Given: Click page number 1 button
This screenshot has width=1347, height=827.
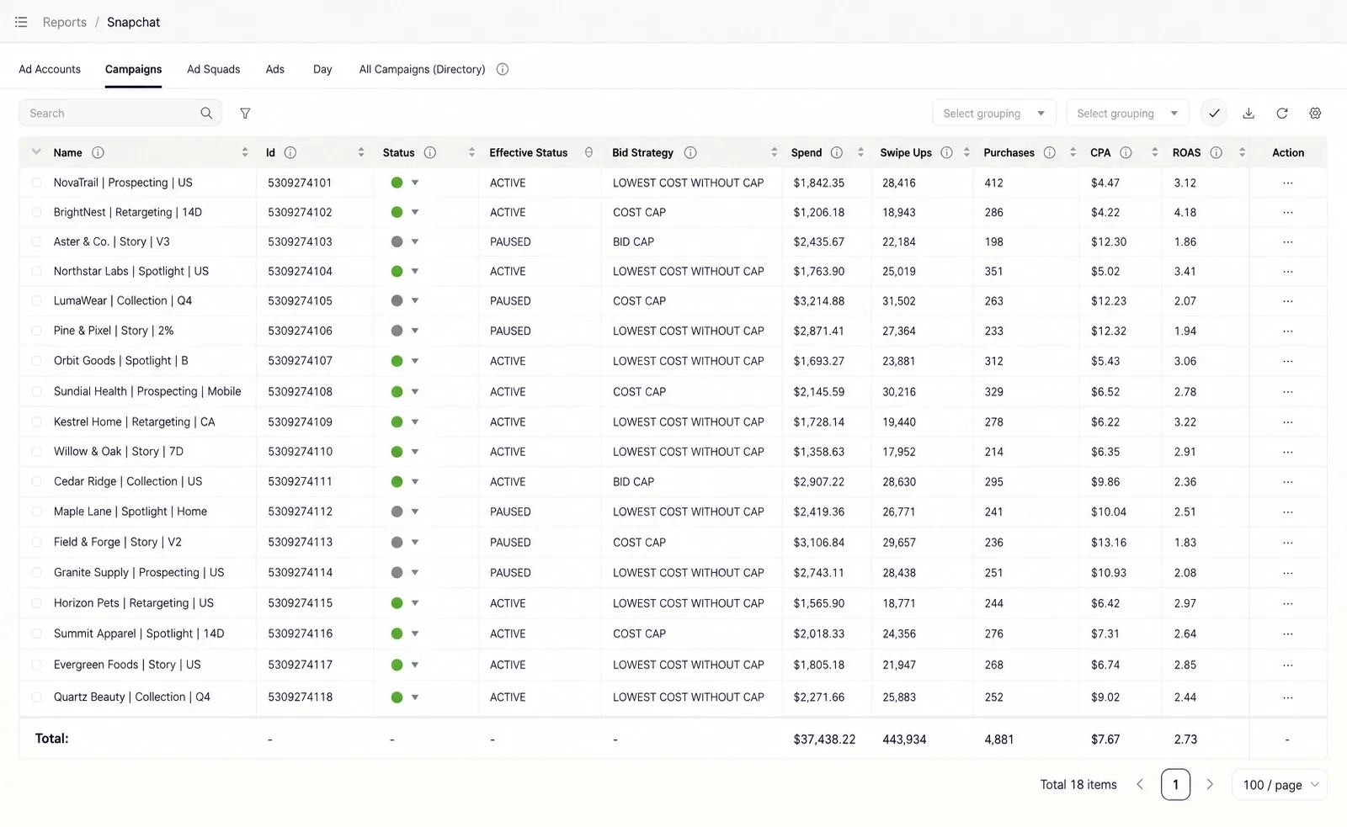Looking at the screenshot, I should click(x=1175, y=785).
